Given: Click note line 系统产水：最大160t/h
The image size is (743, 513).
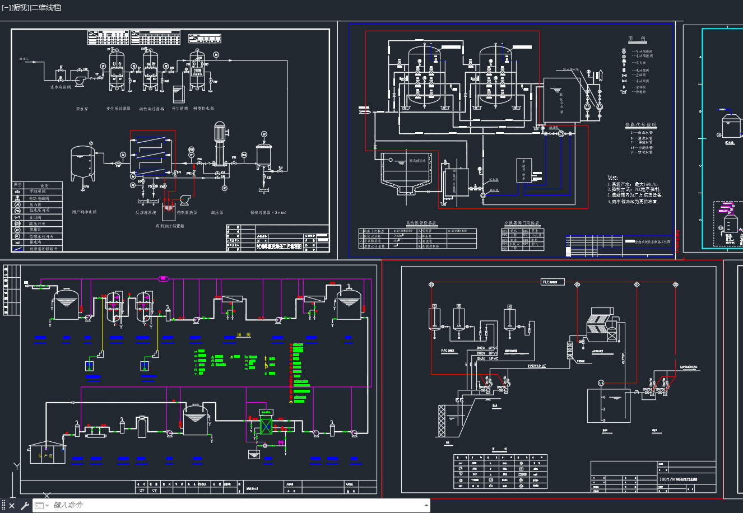Looking at the screenshot, I should (x=633, y=184).
